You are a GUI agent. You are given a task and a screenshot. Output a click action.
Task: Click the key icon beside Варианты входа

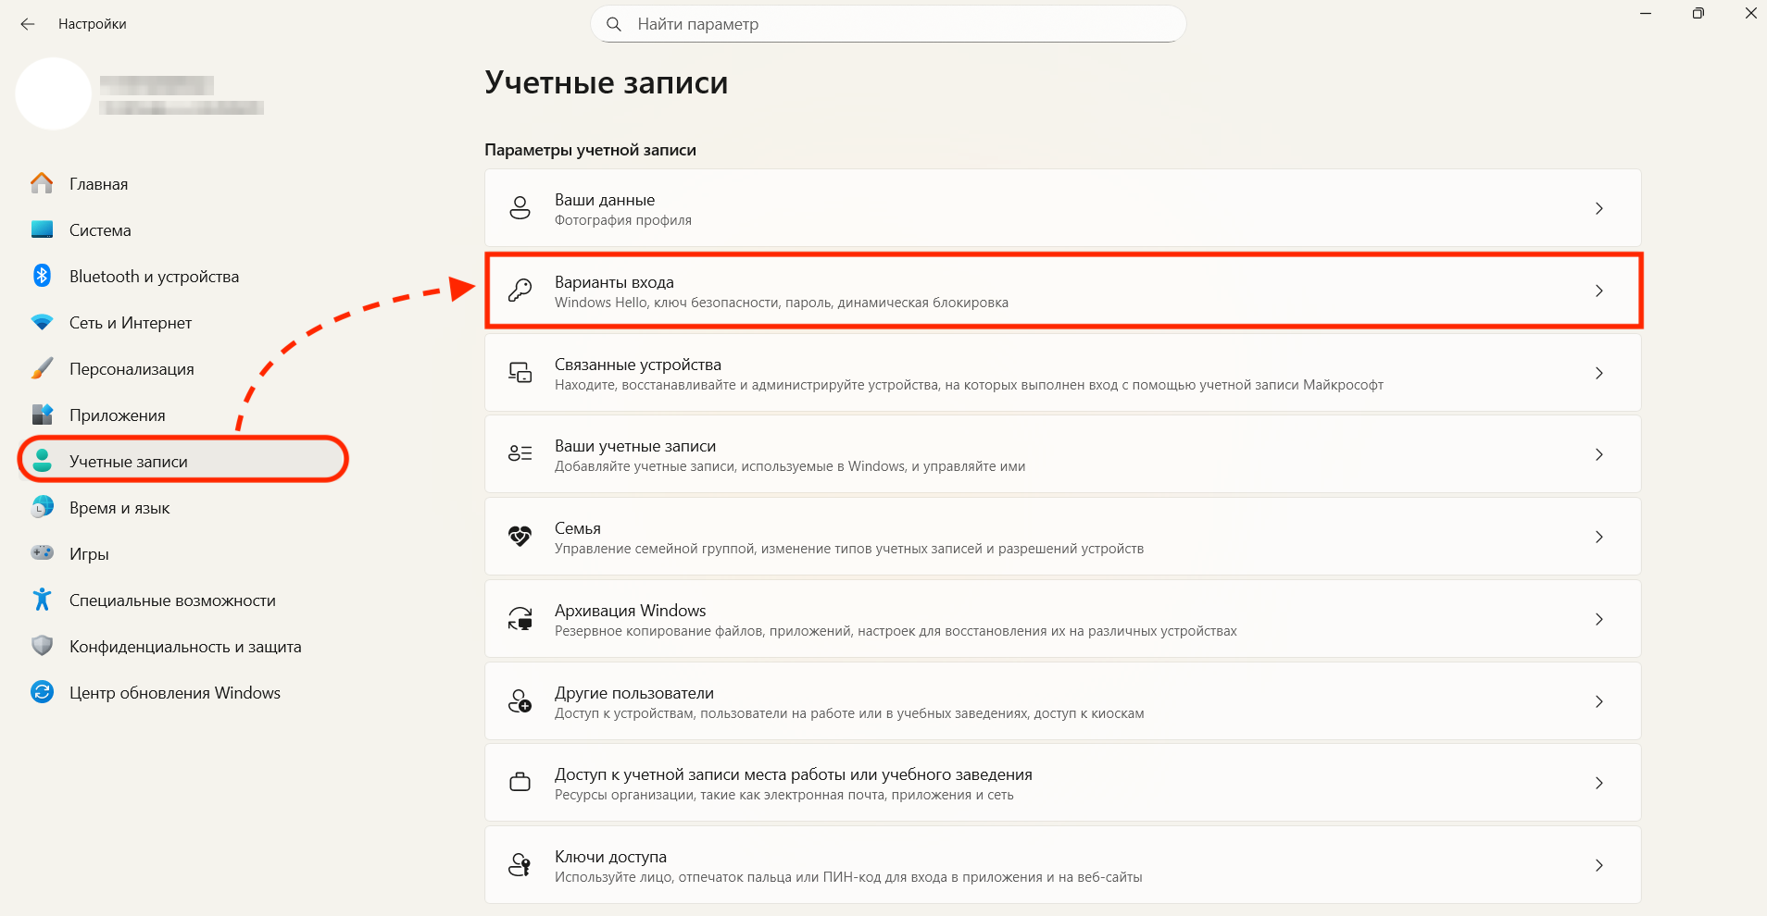pos(520,290)
